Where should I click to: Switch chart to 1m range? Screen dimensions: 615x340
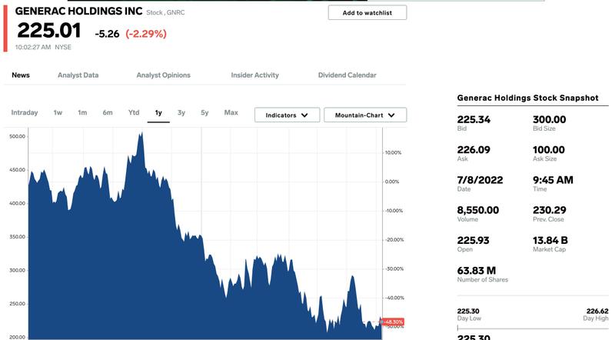[82, 112]
